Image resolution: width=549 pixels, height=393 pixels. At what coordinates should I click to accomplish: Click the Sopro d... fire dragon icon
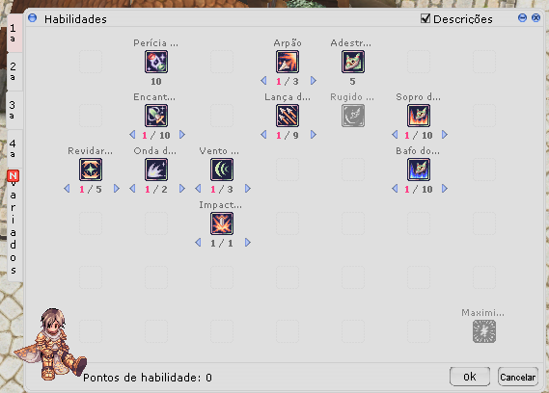[x=419, y=116]
